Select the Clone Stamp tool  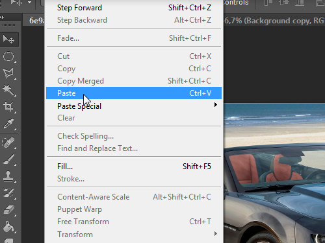[8, 176]
